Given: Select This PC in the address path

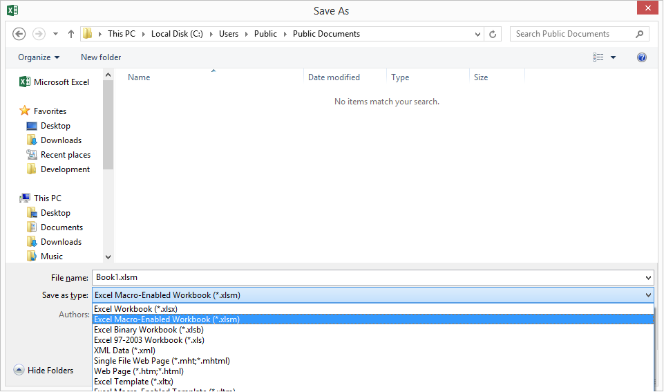Looking at the screenshot, I should 122,34.
